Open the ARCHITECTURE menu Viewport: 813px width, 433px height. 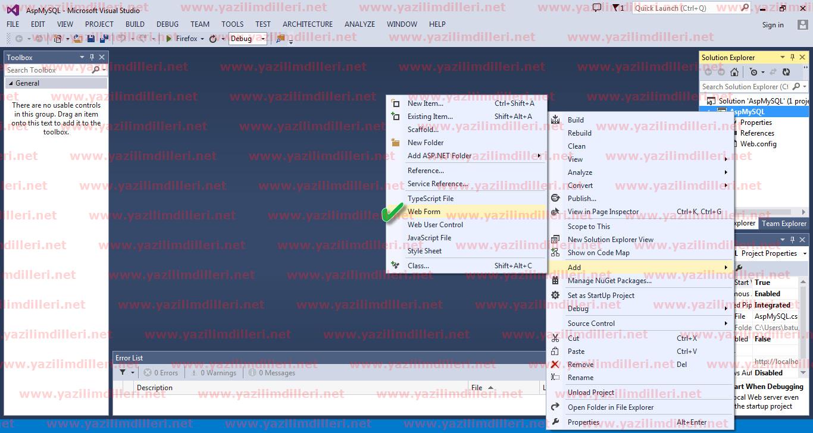point(308,24)
